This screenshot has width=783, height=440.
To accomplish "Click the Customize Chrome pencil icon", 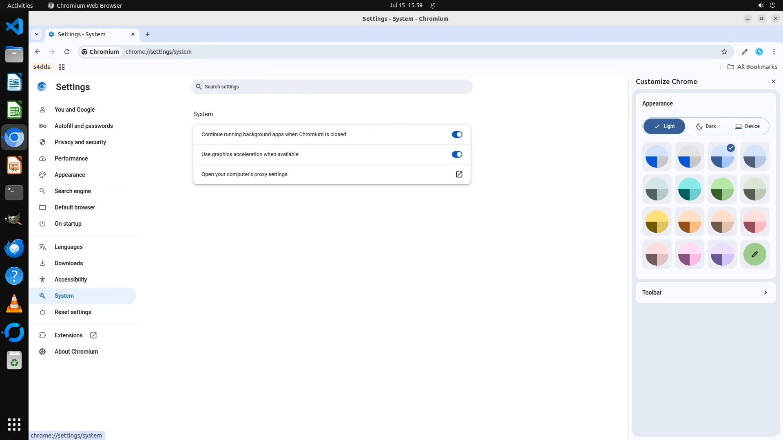I will 745,52.
